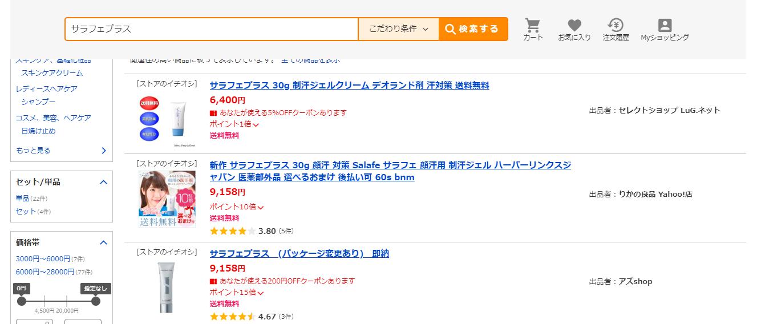Open the こだわり条件 dropdown
Image resolution: width=757 pixels, height=324 pixels.
point(398,29)
